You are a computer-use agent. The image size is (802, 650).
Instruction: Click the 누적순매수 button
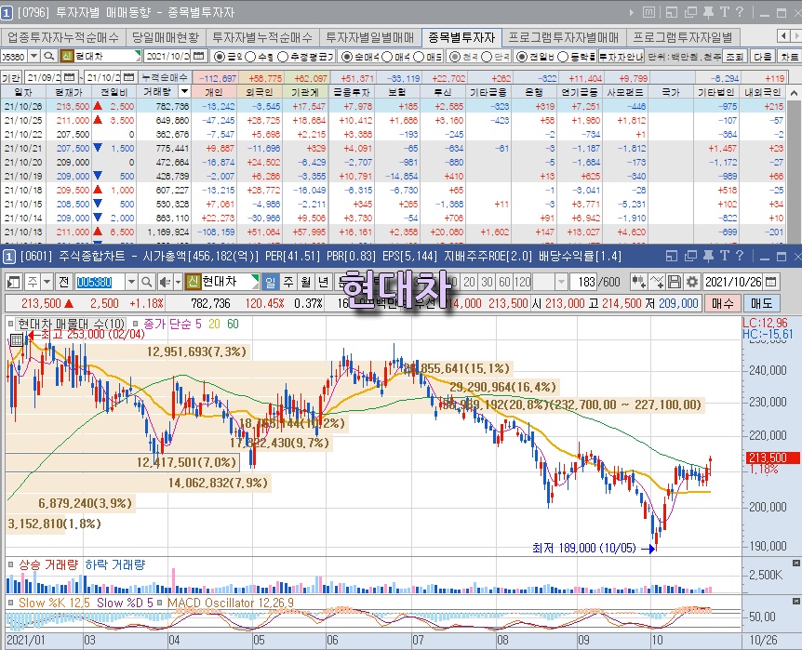165,77
